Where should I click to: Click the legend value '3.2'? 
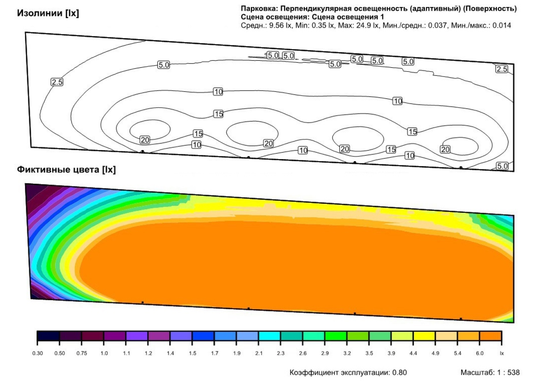click(347, 353)
